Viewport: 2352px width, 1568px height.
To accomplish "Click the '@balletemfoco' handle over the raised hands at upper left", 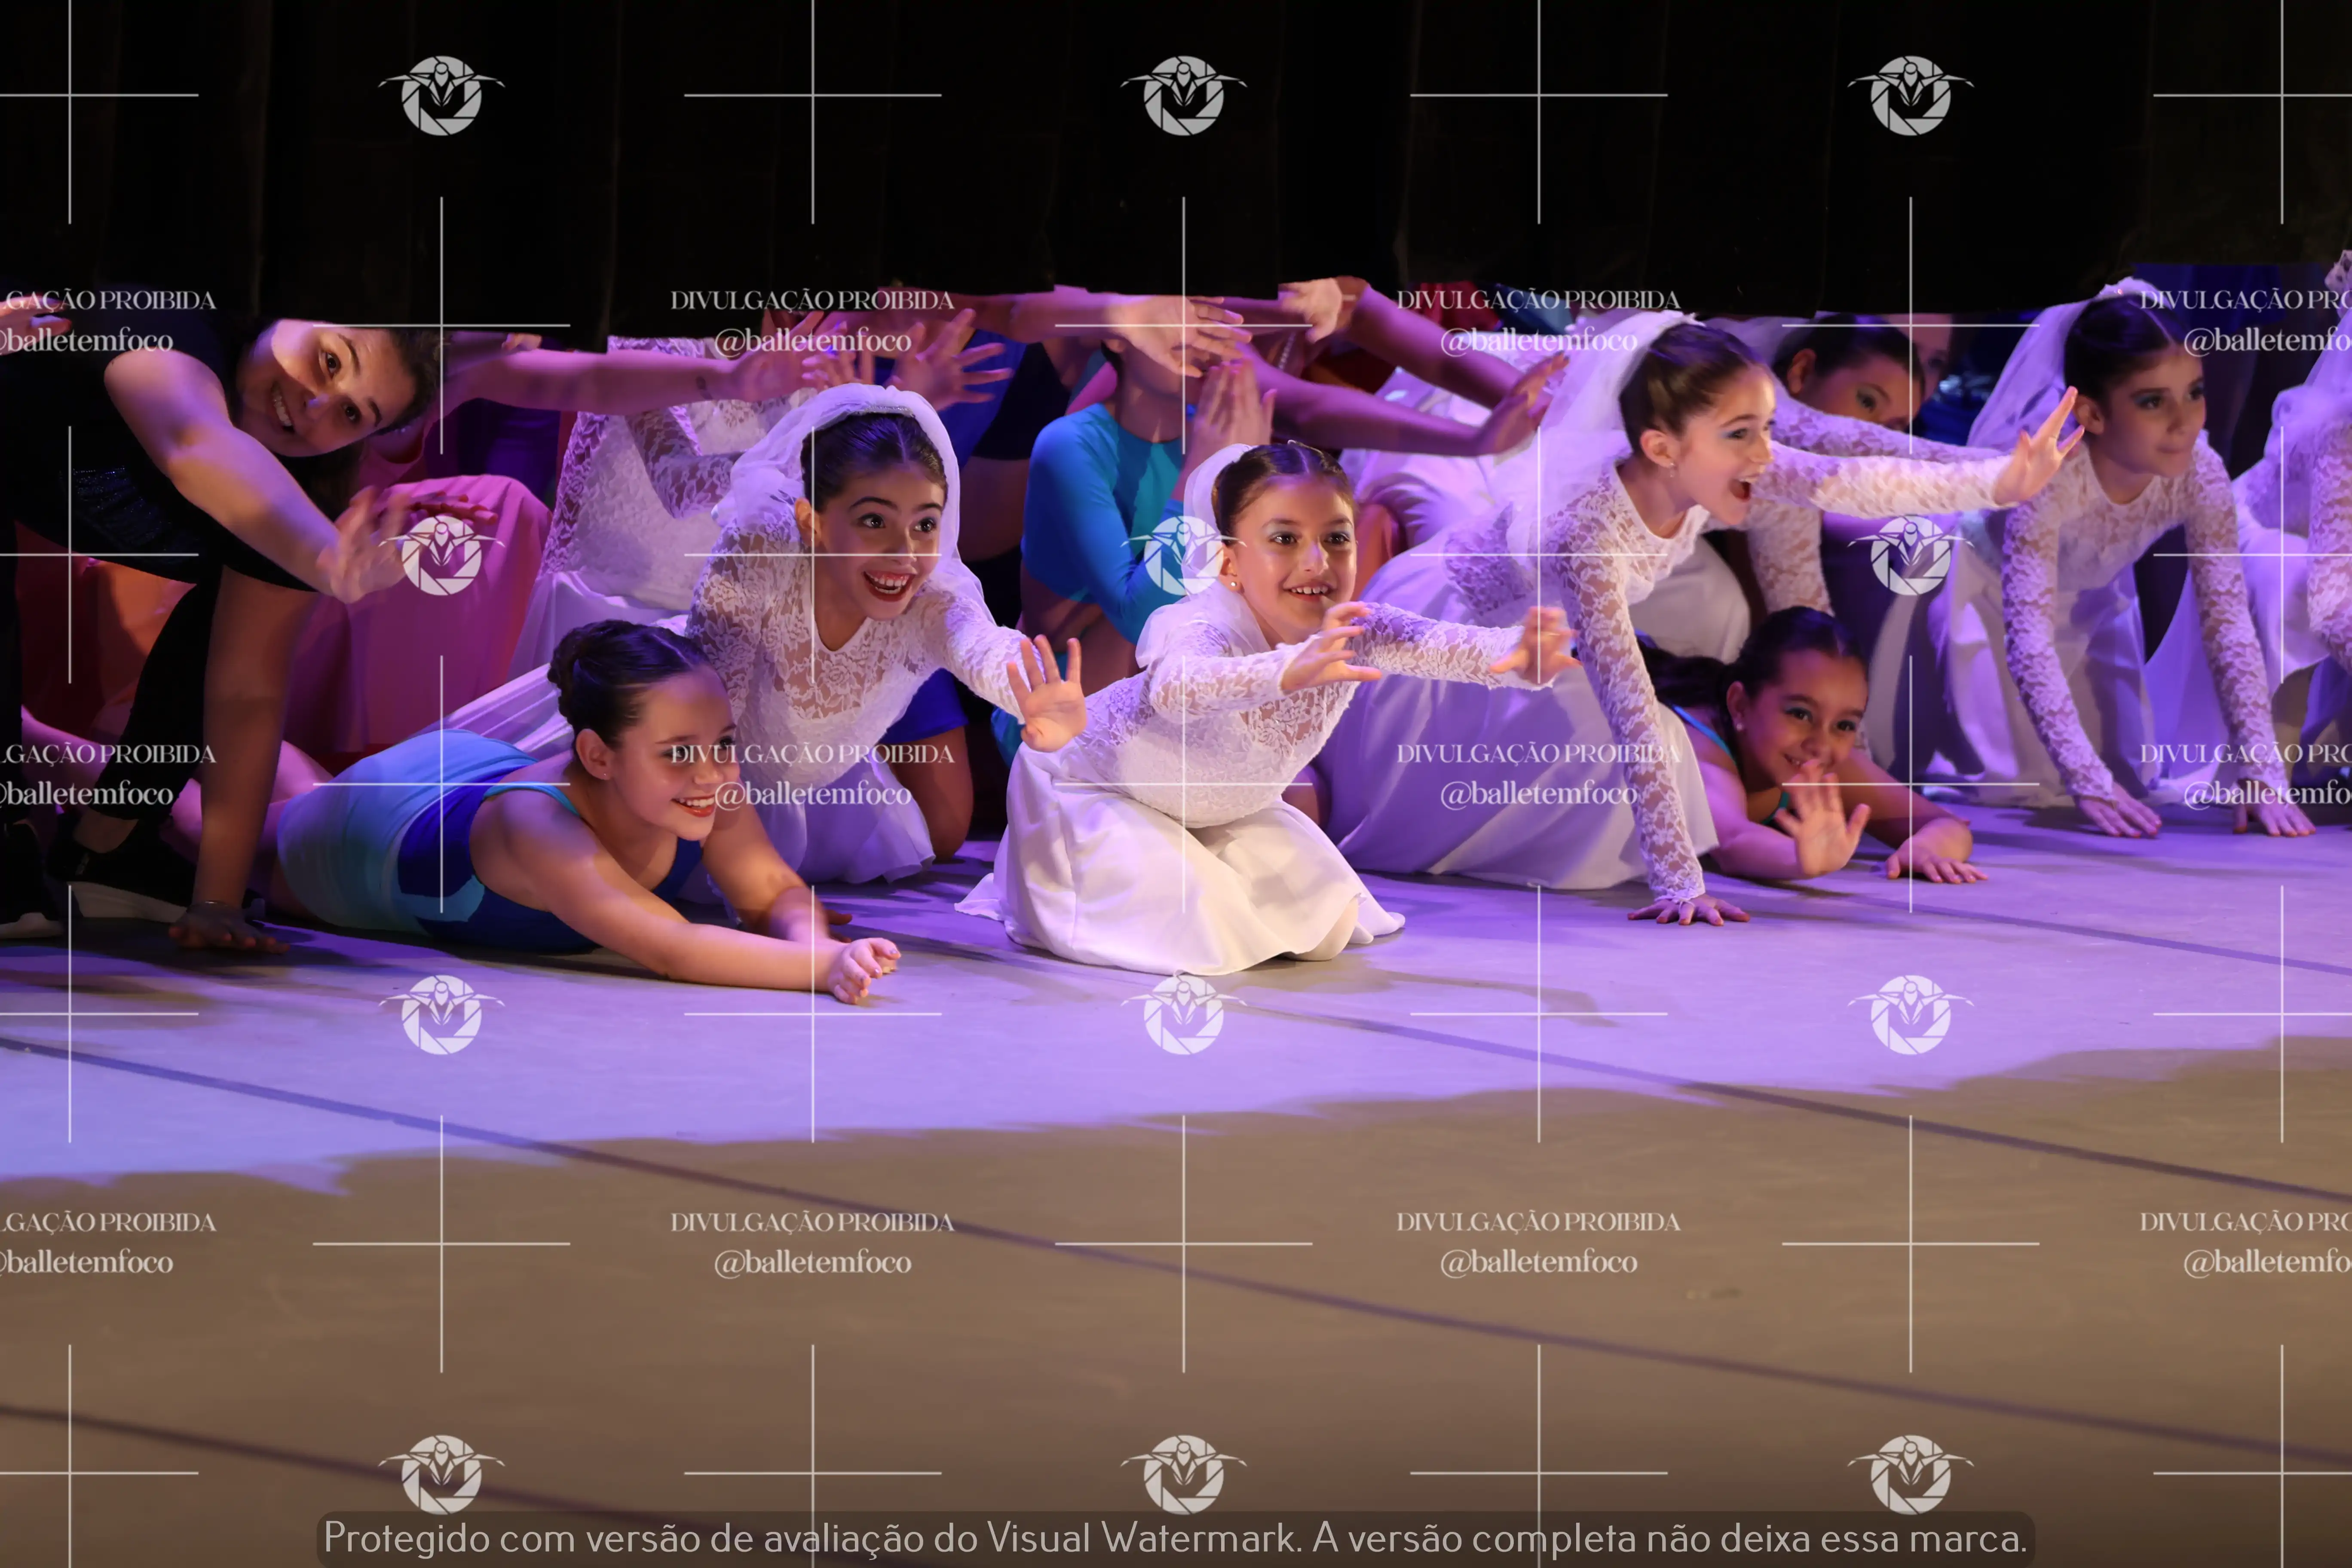I will coord(812,341).
